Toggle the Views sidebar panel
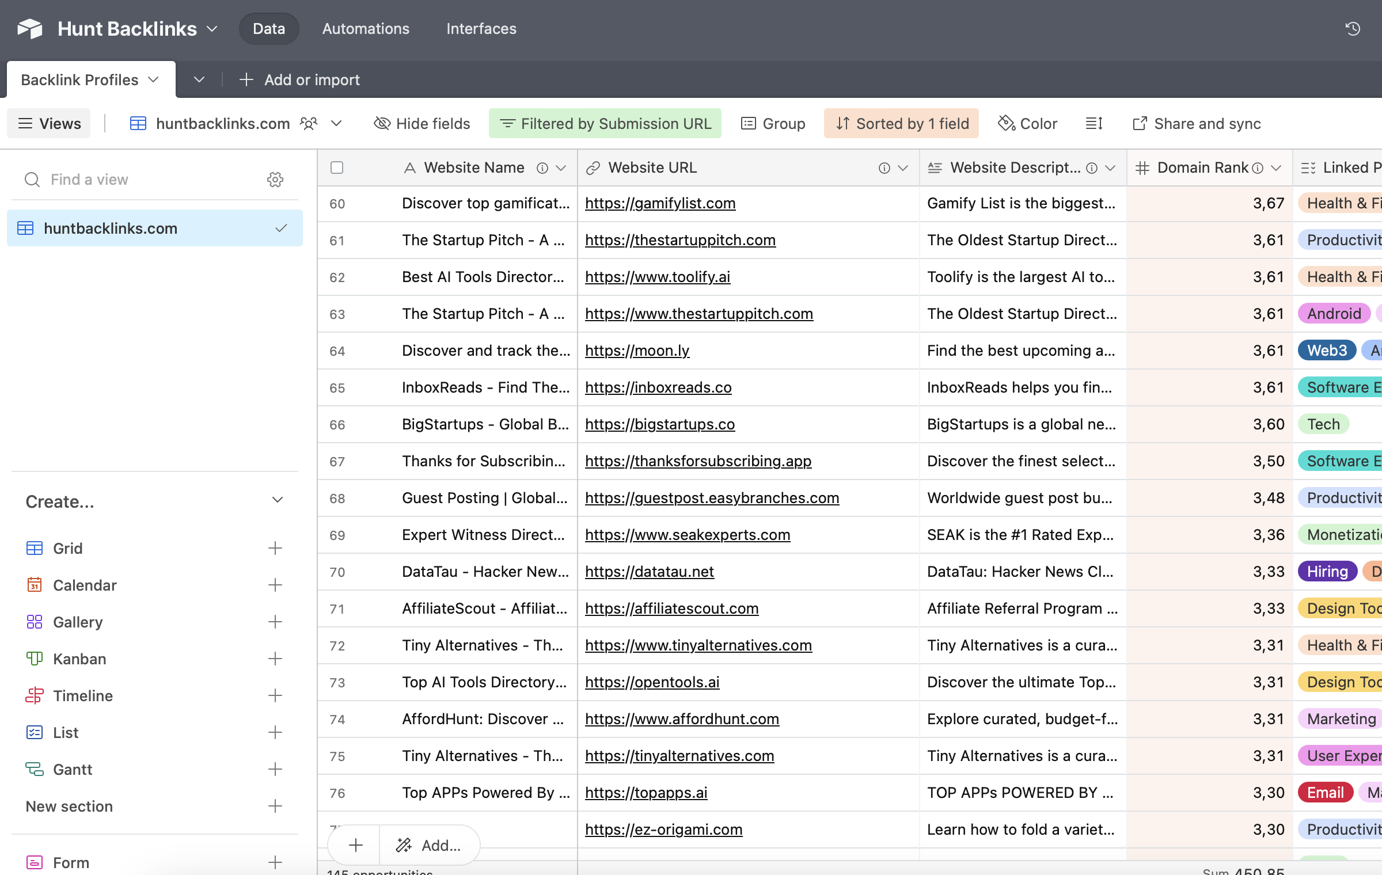Viewport: 1382px width, 875px height. pos(48,123)
